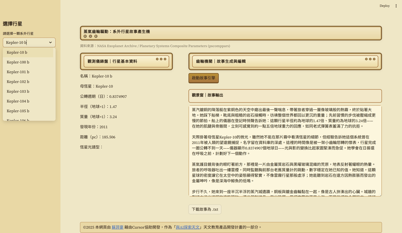This screenshot has height=233, width=402.
Task: Click the first rivet dot under main title
Action: pyautogui.click(x=85, y=36)
